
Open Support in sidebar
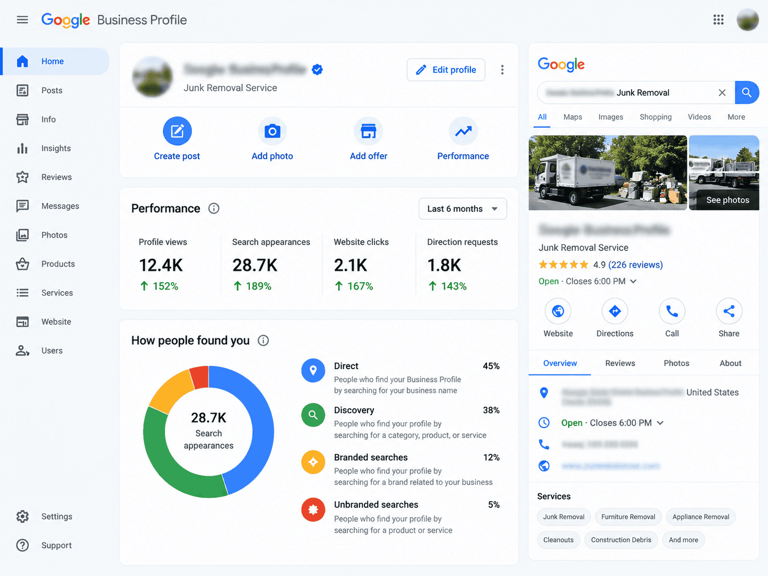click(55, 545)
